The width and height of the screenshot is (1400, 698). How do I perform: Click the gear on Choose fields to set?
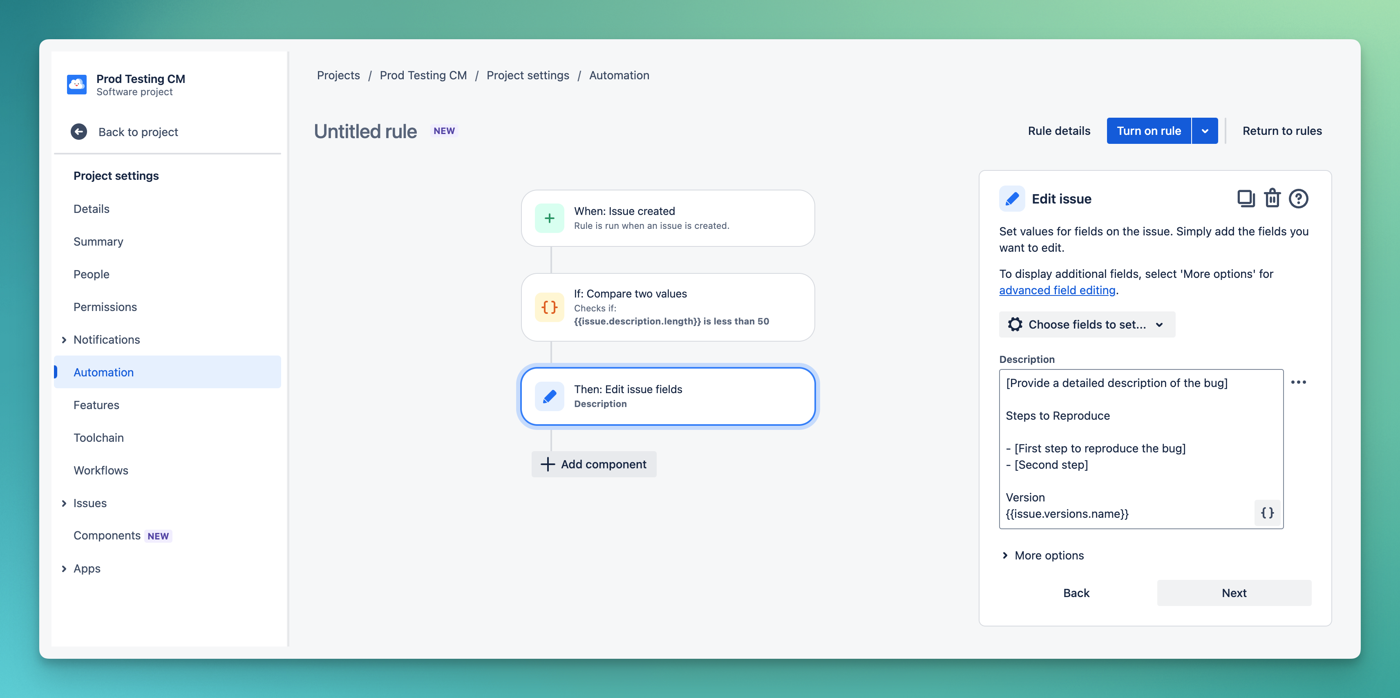(1015, 324)
